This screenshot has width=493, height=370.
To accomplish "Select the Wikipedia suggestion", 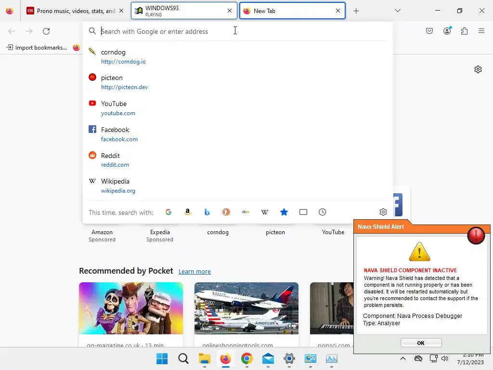I will [238, 186].
